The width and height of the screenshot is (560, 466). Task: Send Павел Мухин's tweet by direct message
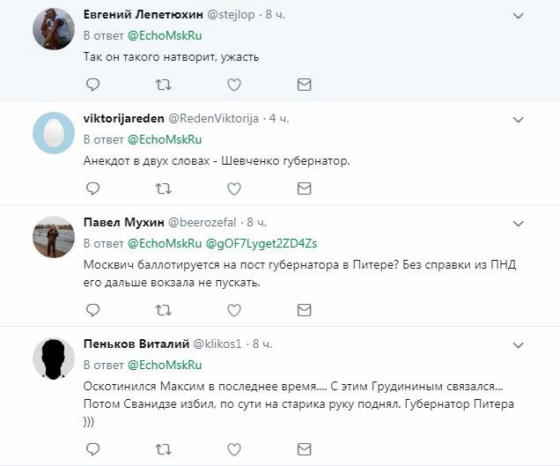(304, 310)
